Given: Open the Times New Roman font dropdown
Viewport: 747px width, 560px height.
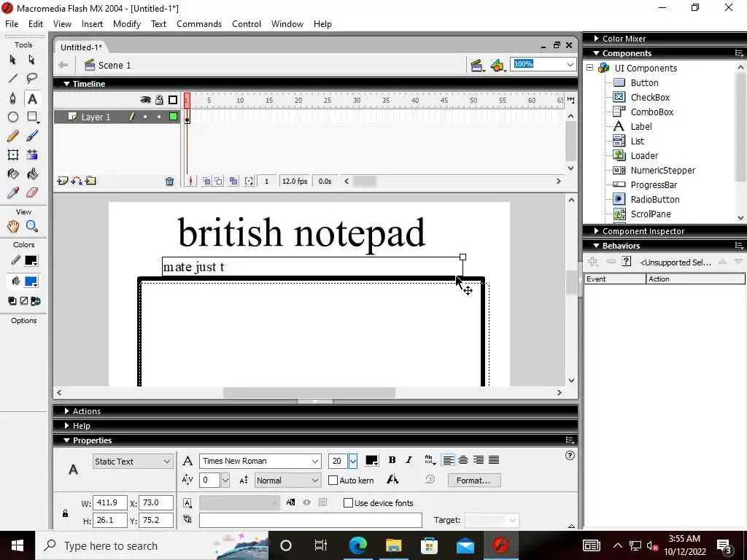Looking at the screenshot, I should click(315, 461).
